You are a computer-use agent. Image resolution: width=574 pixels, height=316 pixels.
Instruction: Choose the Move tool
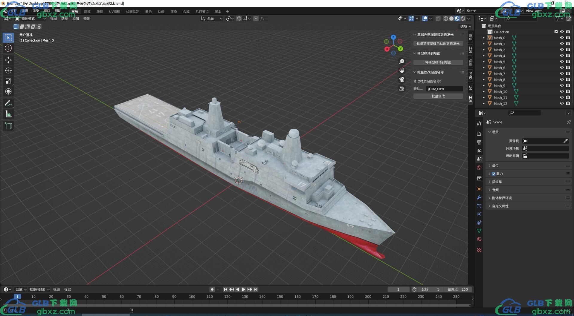(8, 60)
